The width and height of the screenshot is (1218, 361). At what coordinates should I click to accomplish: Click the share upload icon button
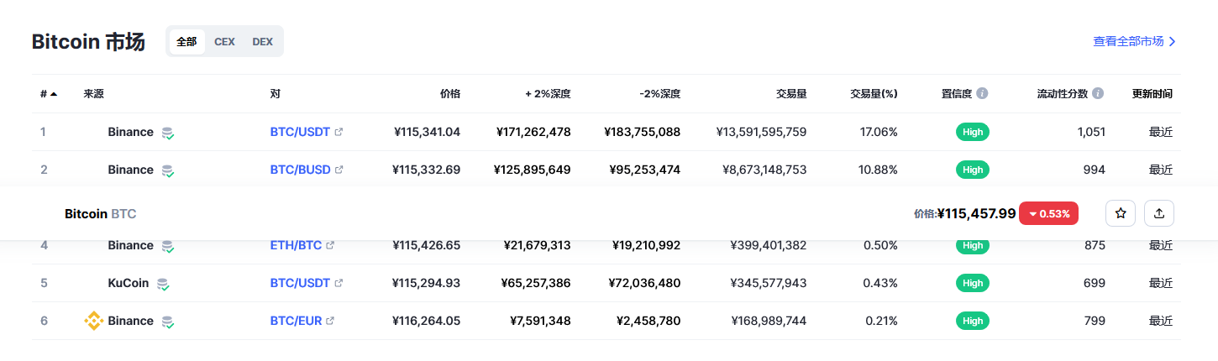click(x=1159, y=213)
